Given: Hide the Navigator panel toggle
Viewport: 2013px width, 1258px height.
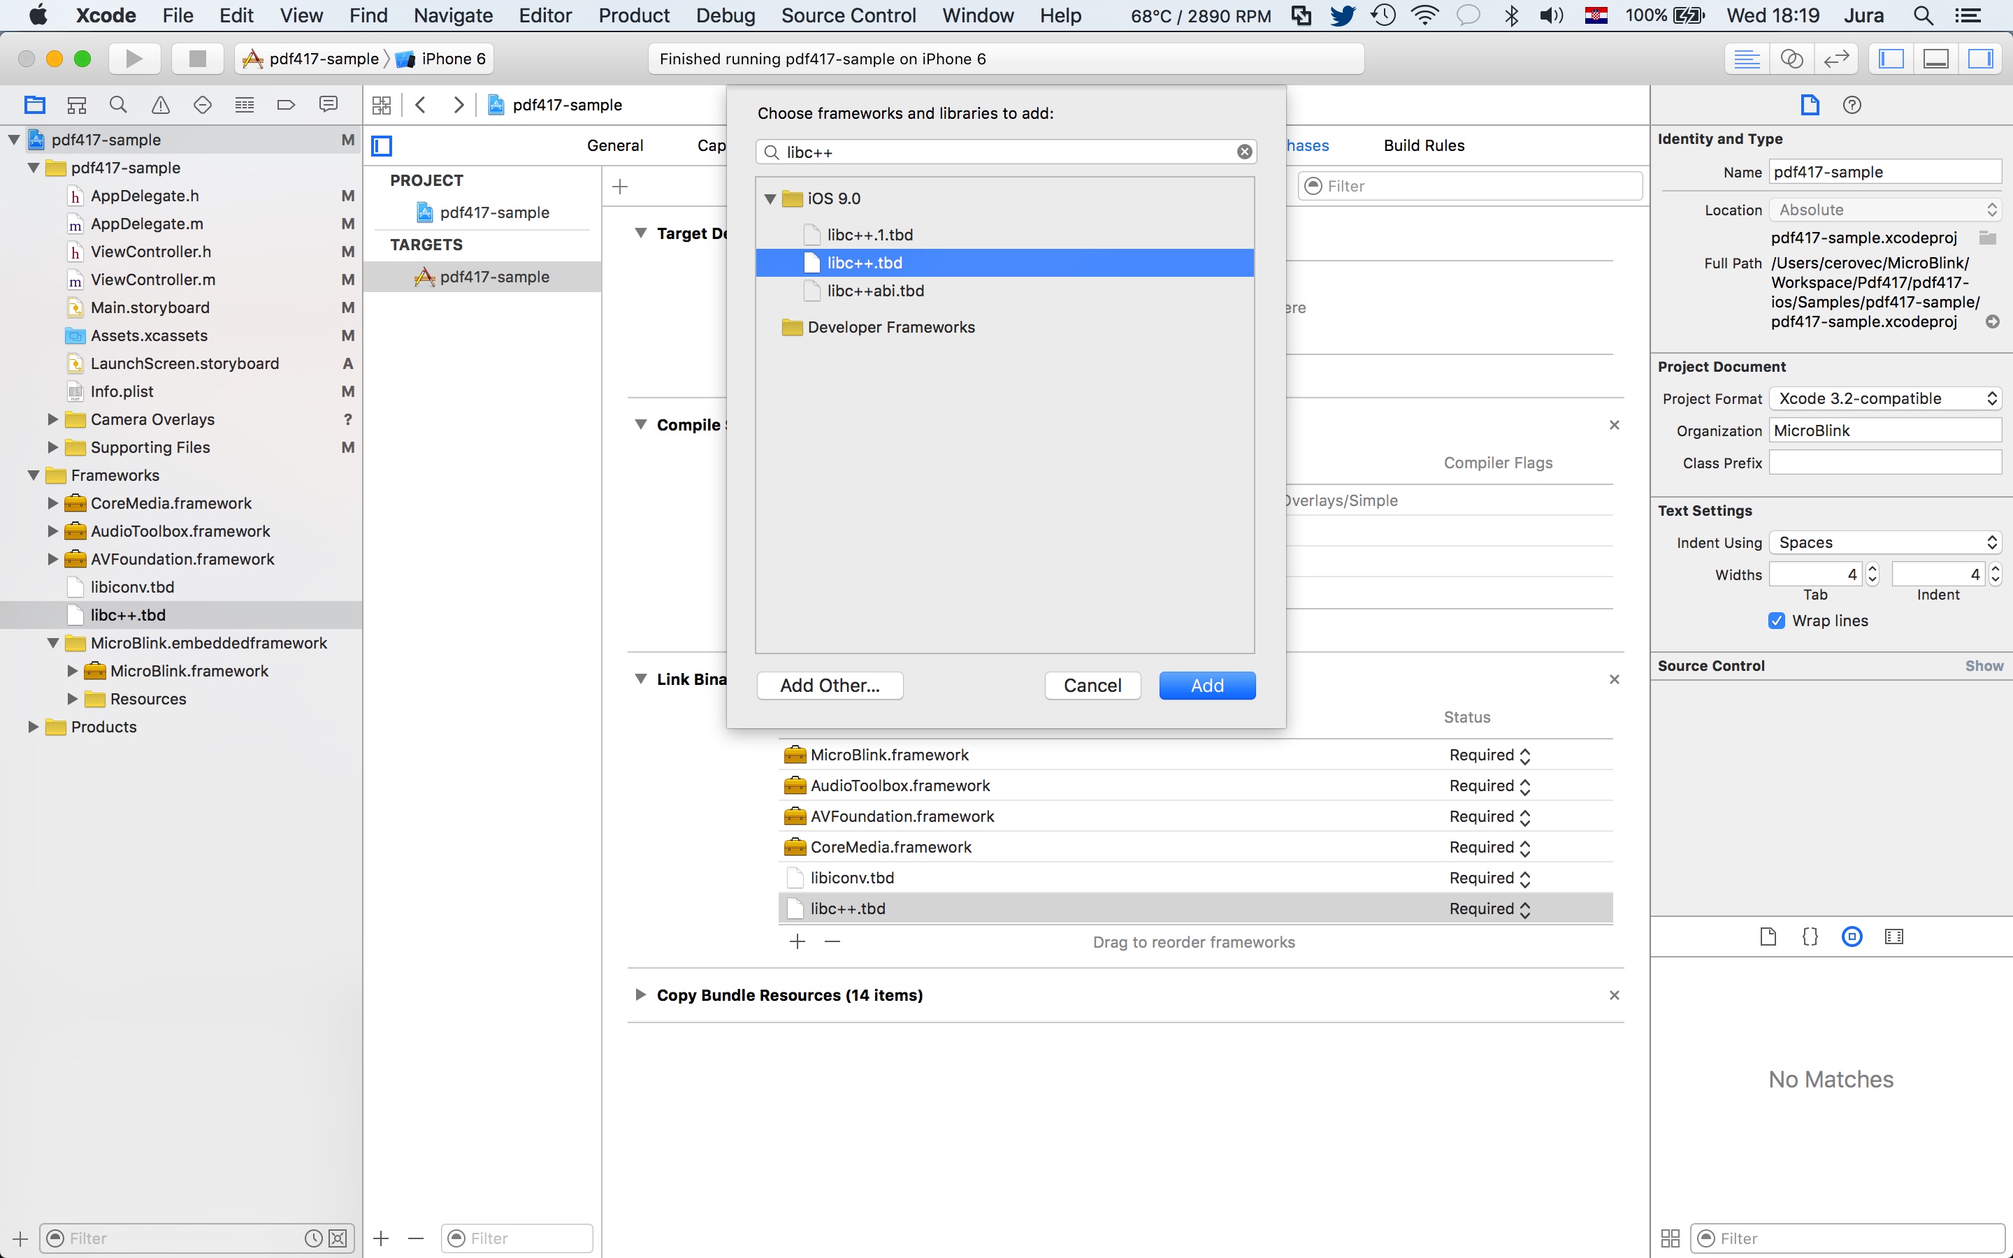Looking at the screenshot, I should point(1891,58).
